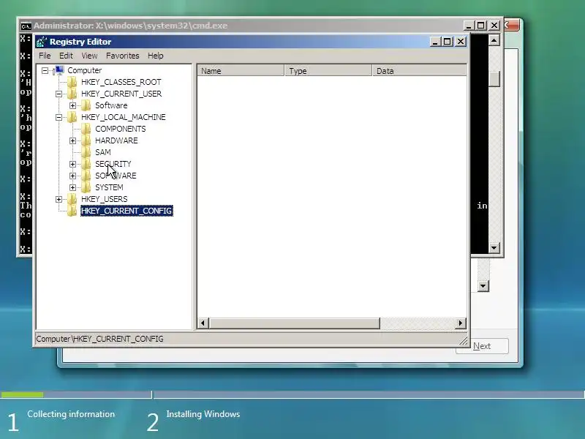Viewport: 585px width, 439px height.
Task: Collapse the Computer root node
Action: 45,70
